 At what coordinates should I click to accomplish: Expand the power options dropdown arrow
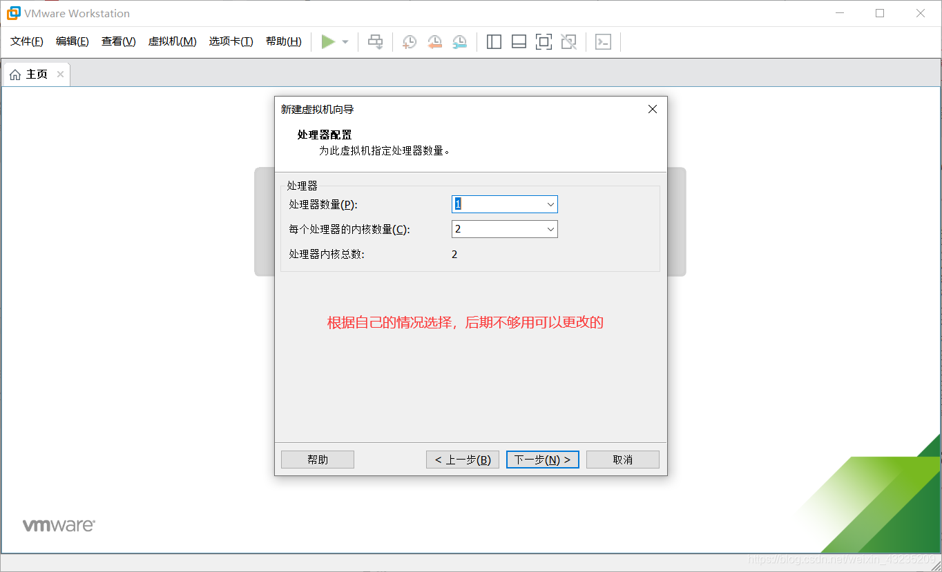[x=345, y=42]
